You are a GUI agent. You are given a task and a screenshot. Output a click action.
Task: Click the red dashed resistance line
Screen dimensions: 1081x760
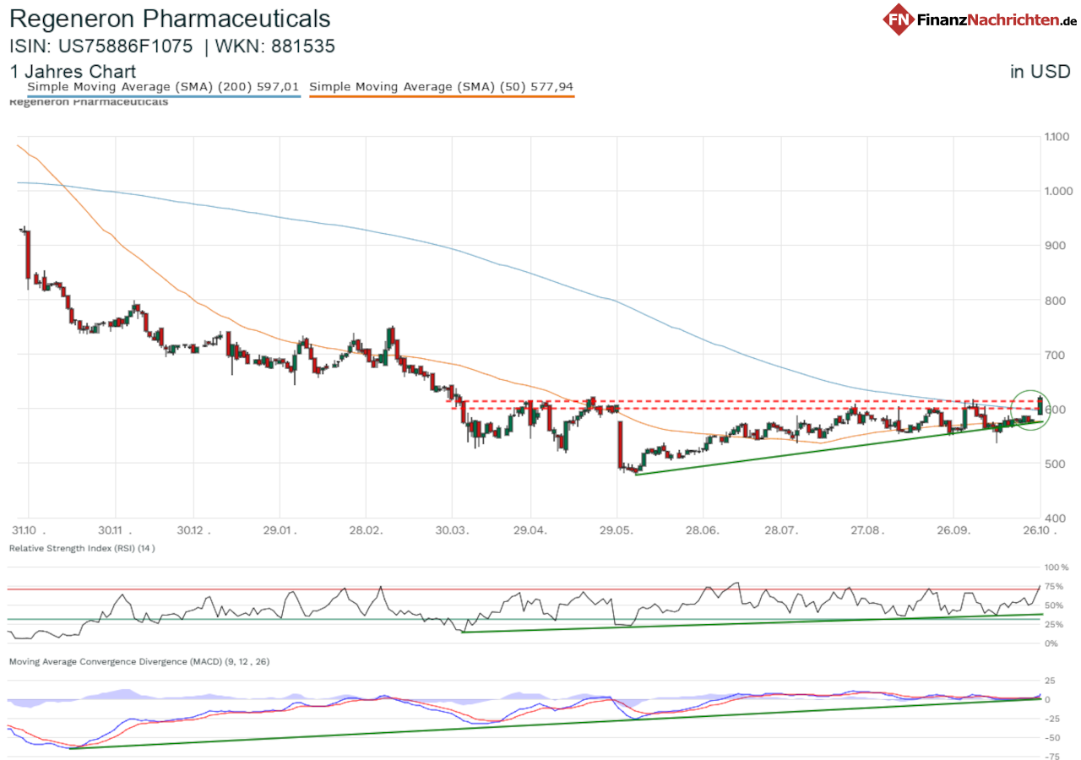[718, 401]
